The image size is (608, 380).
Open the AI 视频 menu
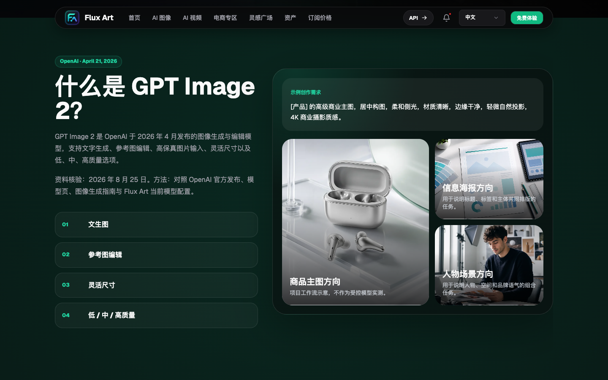click(x=192, y=18)
